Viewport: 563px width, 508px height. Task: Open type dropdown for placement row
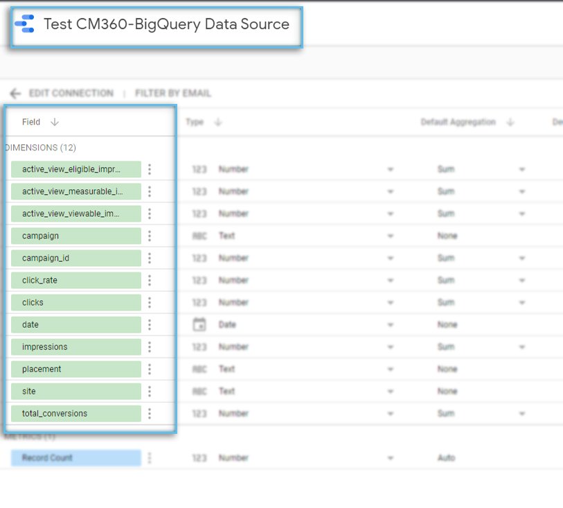(391, 369)
